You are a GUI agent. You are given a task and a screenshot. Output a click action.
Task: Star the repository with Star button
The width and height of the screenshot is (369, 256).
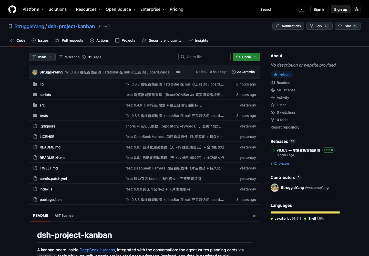point(348,26)
